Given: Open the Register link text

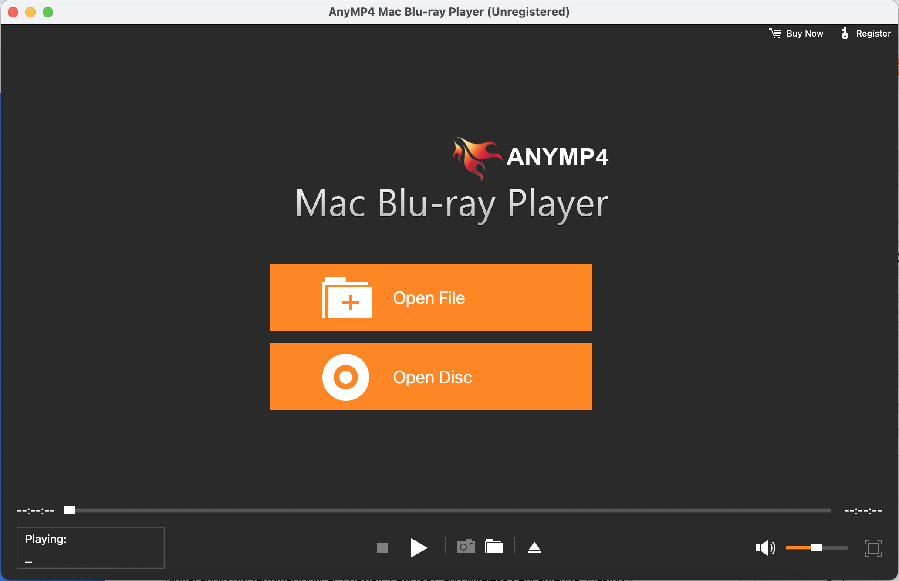Looking at the screenshot, I should coord(873,34).
